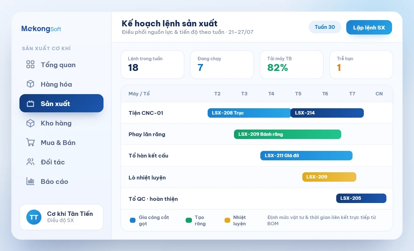Open the Cơ khí Tân Tiến account card
The width and height of the screenshot is (414, 251).
pos(61,217)
